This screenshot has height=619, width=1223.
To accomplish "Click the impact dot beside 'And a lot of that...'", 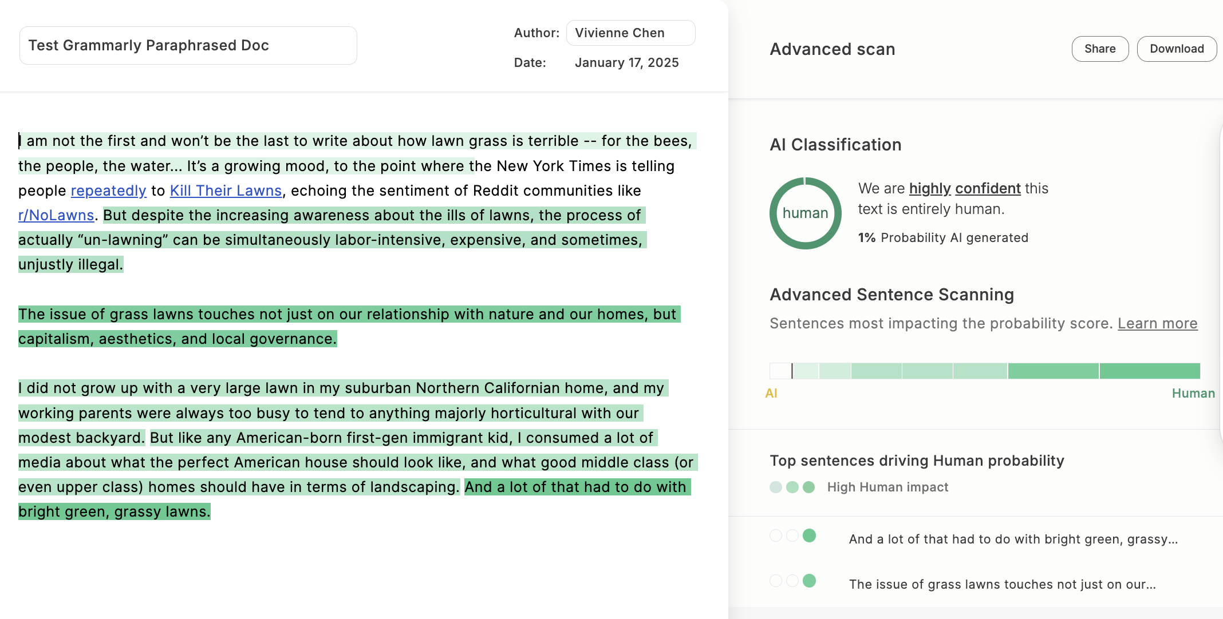I will click(809, 536).
